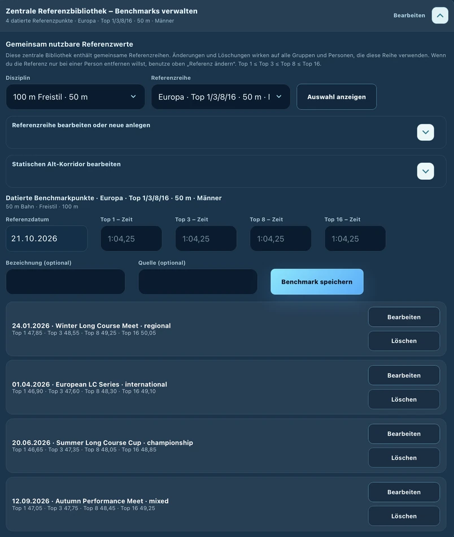Open the Referenzreihe dropdown

pyautogui.click(x=221, y=97)
